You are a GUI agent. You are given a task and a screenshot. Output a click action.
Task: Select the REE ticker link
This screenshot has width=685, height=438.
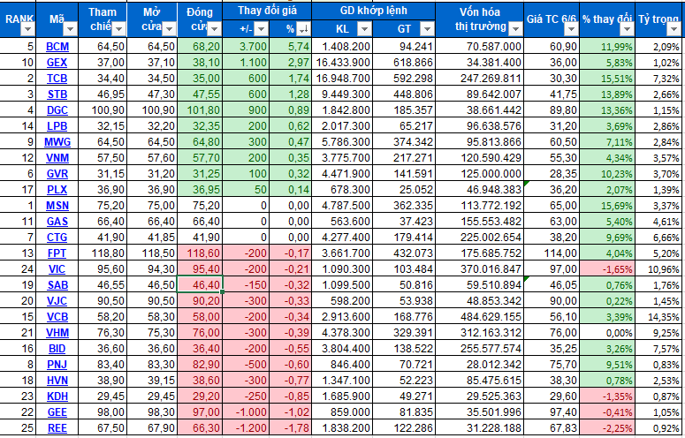(57, 428)
